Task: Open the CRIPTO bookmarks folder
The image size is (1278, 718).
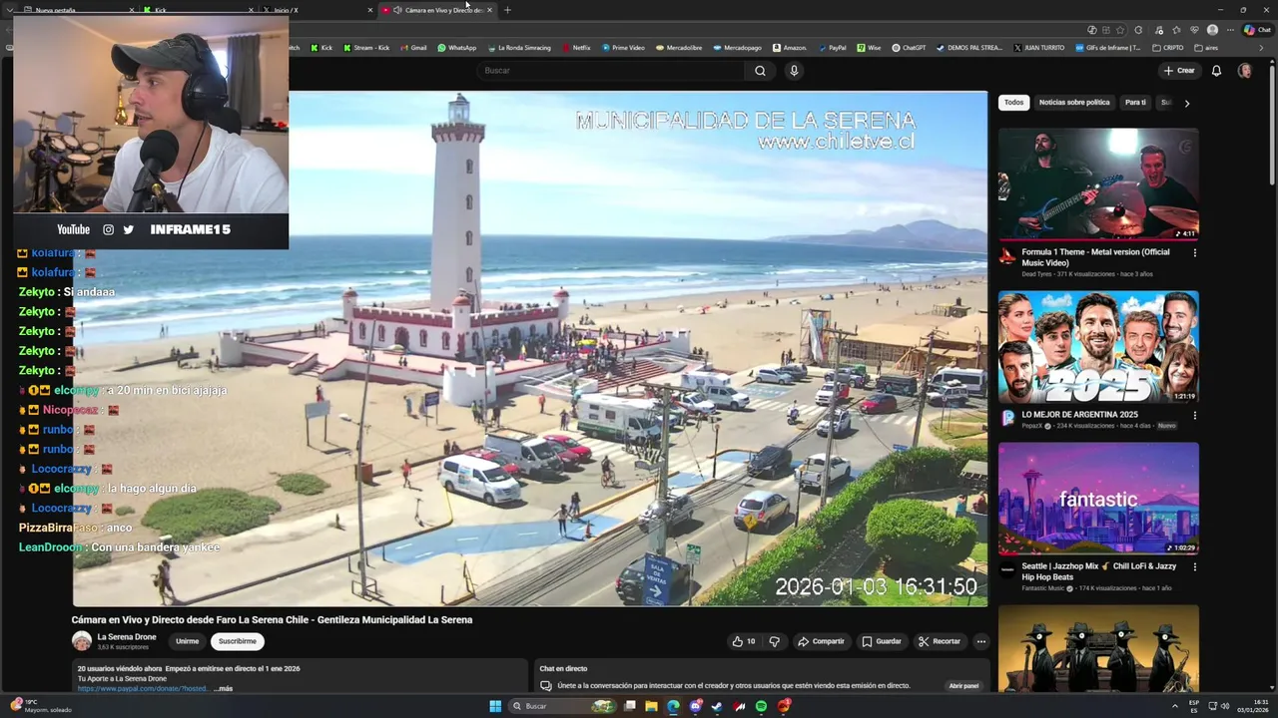Action: coord(1168,48)
